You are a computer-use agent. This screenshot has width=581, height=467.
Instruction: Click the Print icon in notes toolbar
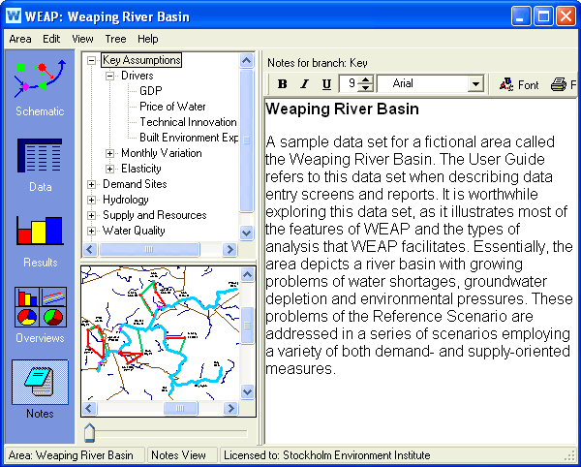[x=559, y=84]
